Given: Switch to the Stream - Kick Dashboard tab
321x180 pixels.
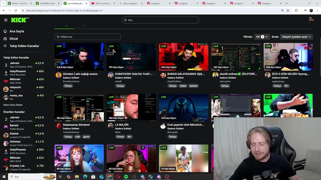Looking at the screenshot, I should (x=20, y=3).
